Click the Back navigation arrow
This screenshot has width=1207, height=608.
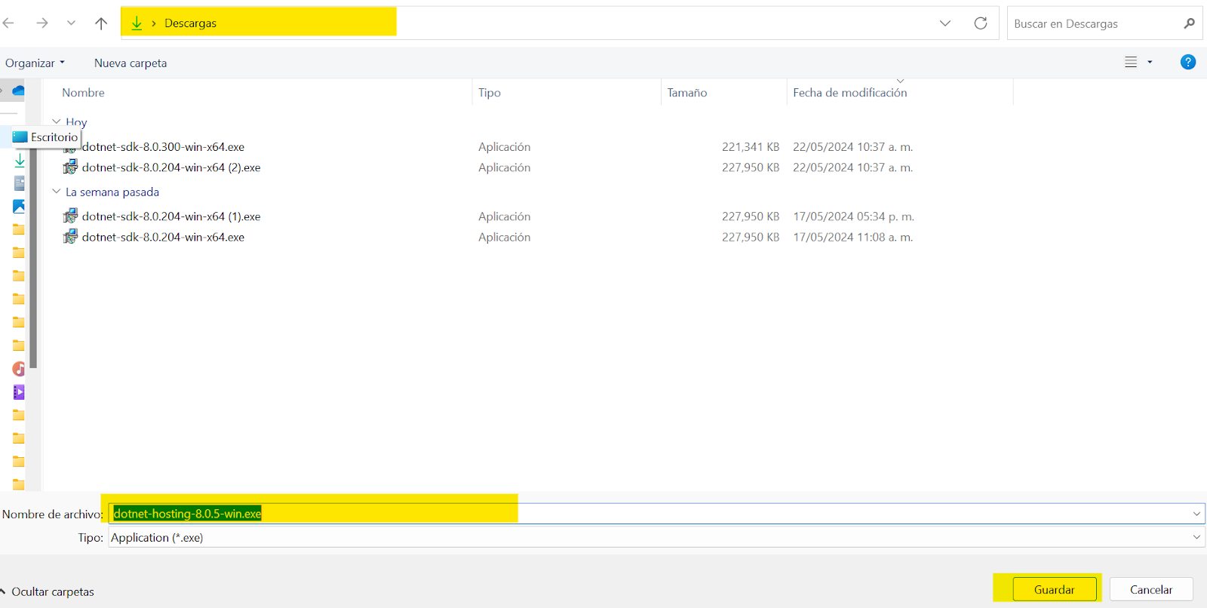(9, 23)
